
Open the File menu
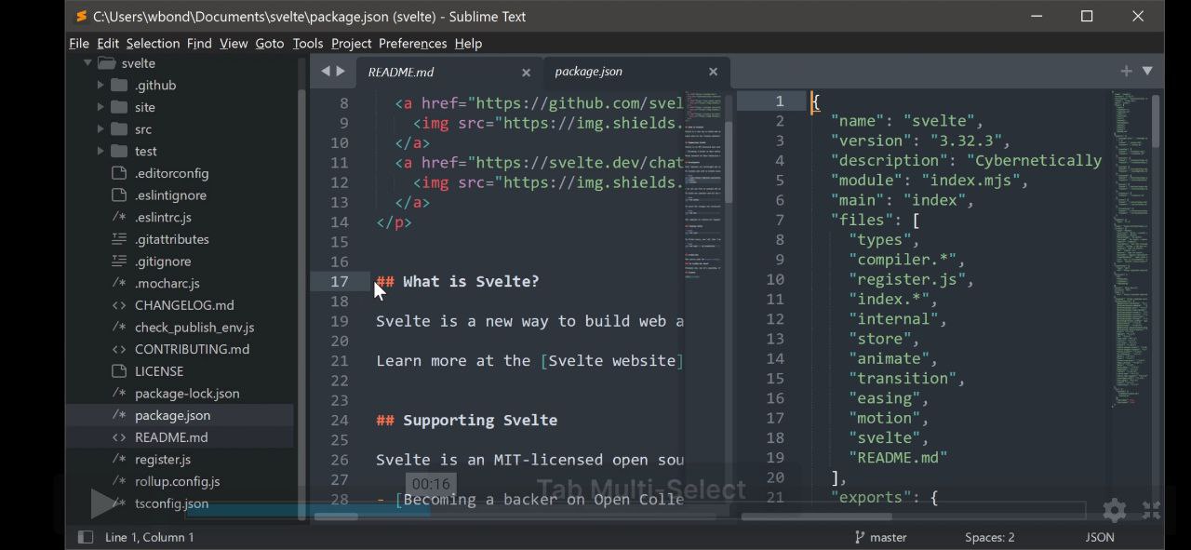pos(79,44)
